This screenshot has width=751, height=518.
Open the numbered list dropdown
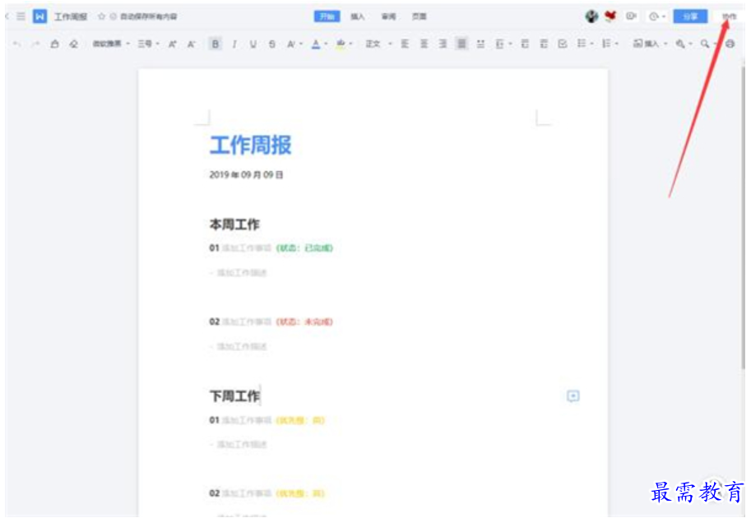pos(610,44)
